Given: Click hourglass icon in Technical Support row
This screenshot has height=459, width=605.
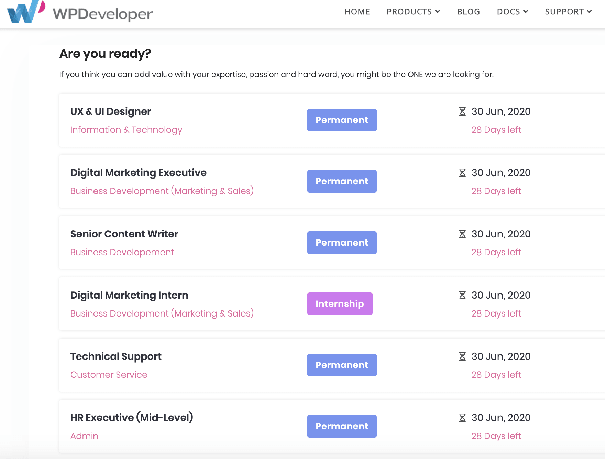Looking at the screenshot, I should tap(462, 356).
